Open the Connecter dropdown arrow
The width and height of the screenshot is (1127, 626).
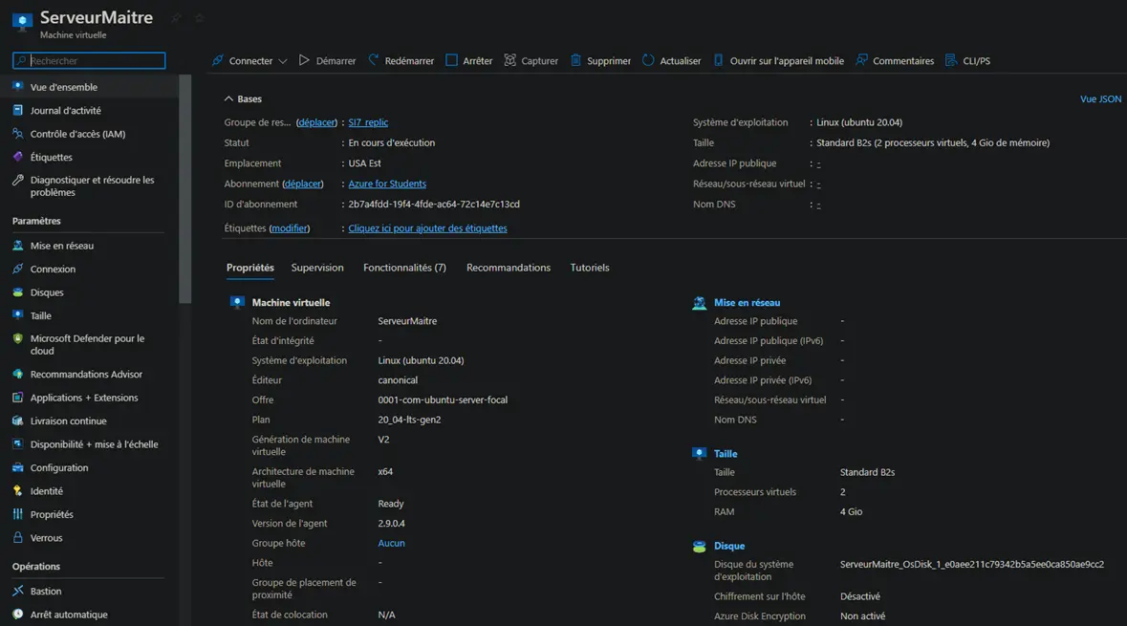pos(283,61)
